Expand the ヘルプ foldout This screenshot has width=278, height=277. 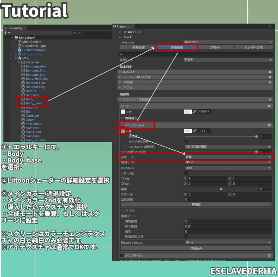(x=120, y=37)
